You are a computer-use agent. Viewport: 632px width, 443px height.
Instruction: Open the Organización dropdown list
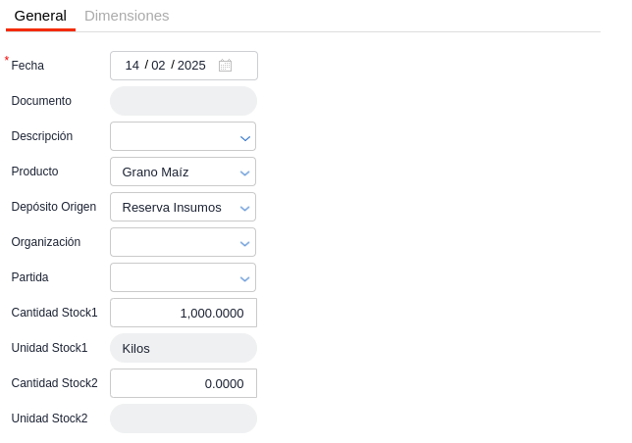tap(244, 243)
